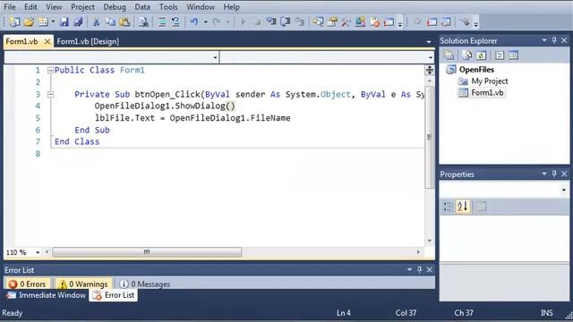Click the Undo arrow icon

(x=194, y=22)
